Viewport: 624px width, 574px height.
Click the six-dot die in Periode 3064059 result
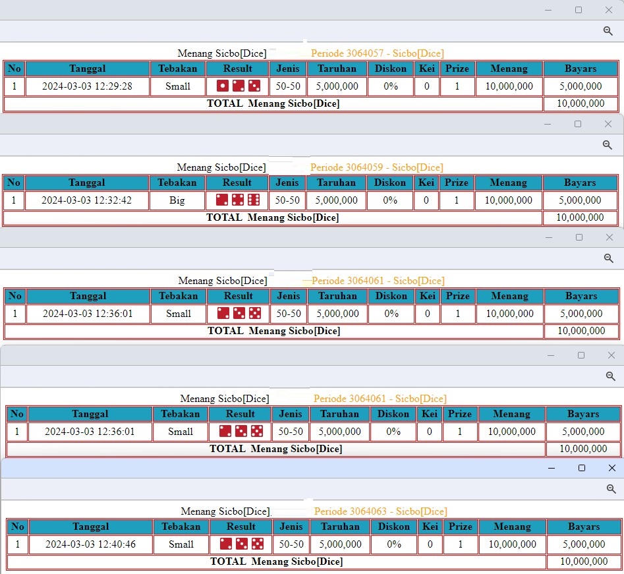point(254,200)
